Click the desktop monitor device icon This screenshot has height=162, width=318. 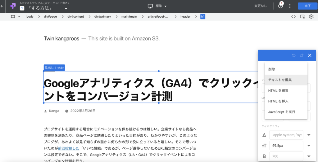click(150, 6)
